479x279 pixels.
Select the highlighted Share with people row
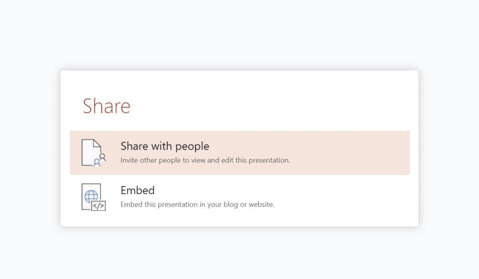pyautogui.click(x=239, y=152)
